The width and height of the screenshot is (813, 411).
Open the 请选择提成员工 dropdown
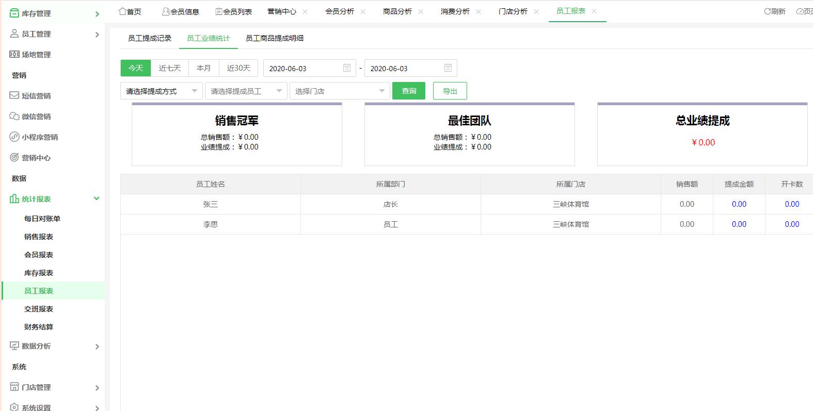tap(246, 91)
